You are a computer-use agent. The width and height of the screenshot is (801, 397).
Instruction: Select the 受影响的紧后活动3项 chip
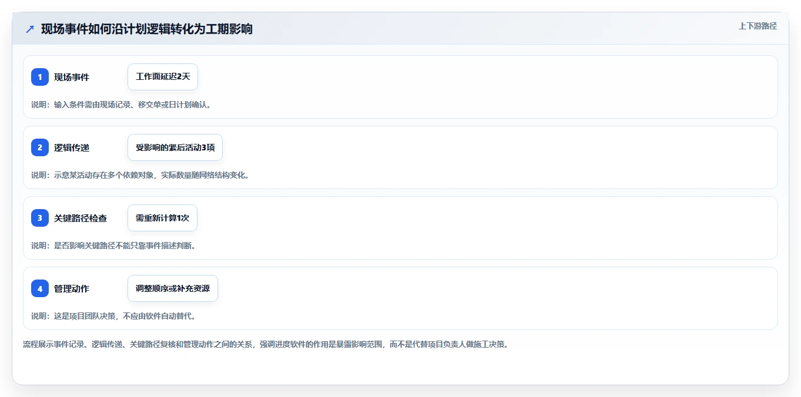point(175,147)
